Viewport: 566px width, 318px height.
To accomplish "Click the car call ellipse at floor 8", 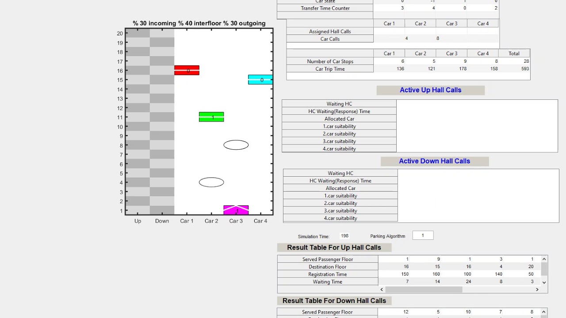I will (x=236, y=145).
